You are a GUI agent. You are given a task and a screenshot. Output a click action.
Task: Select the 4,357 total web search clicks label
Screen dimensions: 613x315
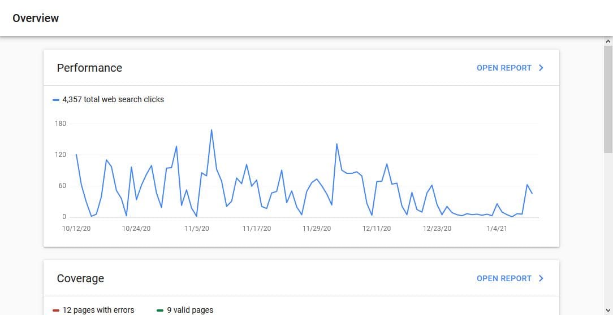[113, 99]
